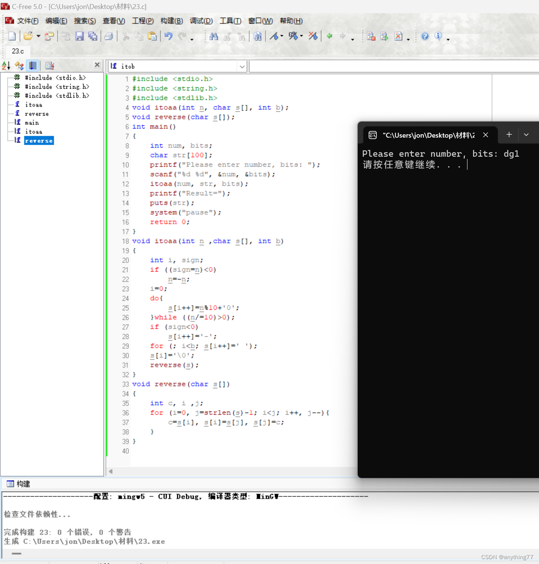This screenshot has width=539, height=564.
Task: Click the symbol panel options icon
Action: [x=50, y=66]
